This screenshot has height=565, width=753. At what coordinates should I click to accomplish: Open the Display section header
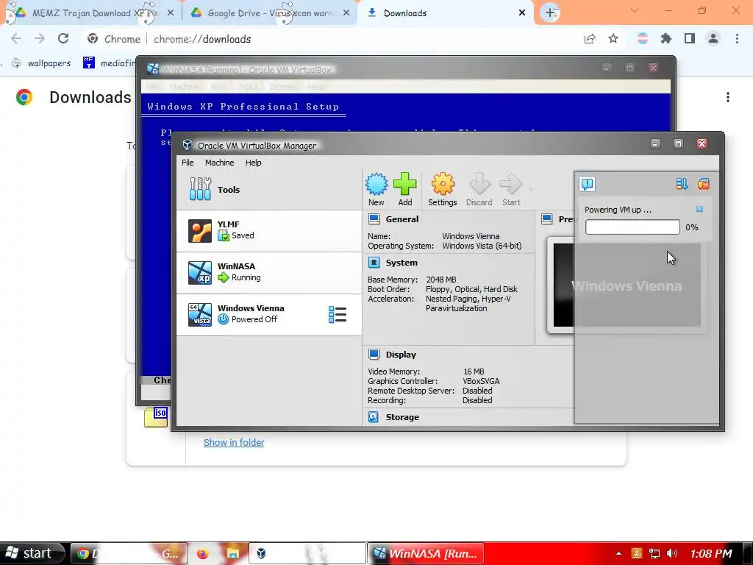tap(401, 355)
